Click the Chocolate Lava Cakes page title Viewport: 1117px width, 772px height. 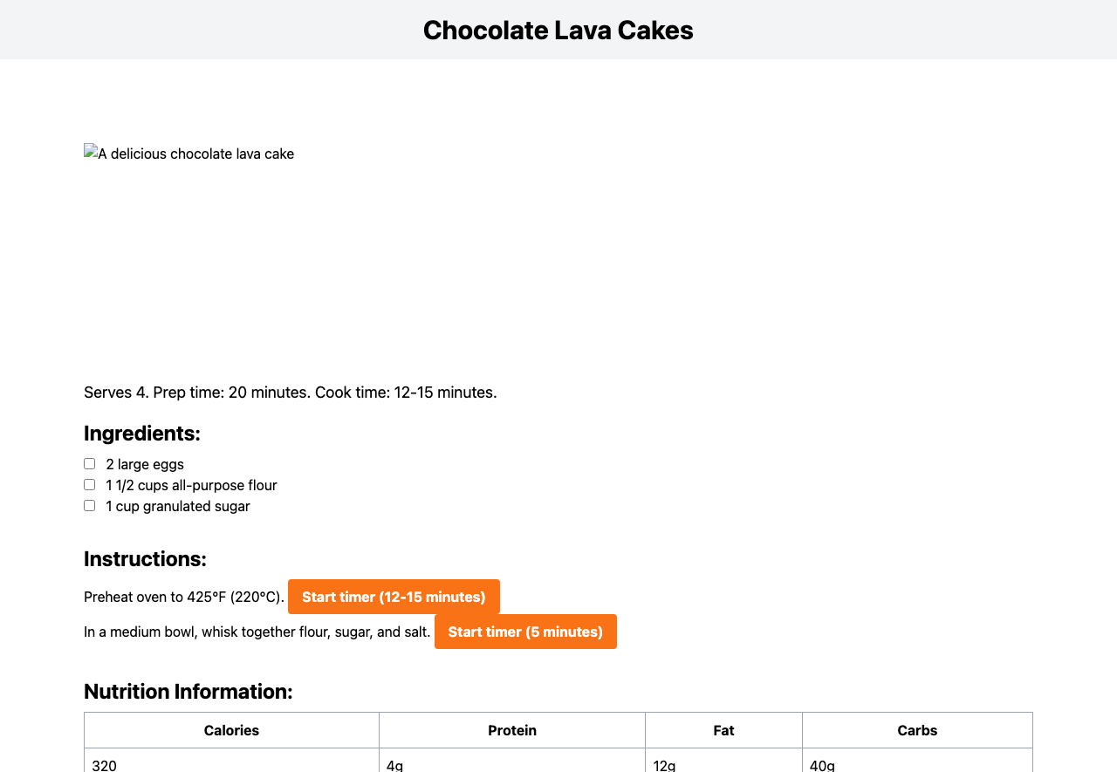pyautogui.click(x=558, y=30)
